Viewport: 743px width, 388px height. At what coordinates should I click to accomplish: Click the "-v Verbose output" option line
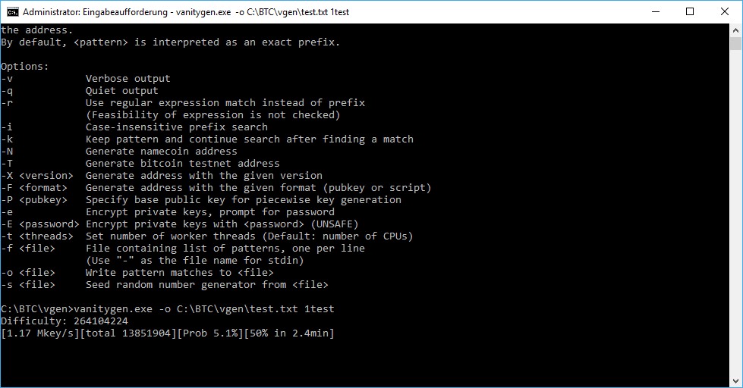click(86, 79)
